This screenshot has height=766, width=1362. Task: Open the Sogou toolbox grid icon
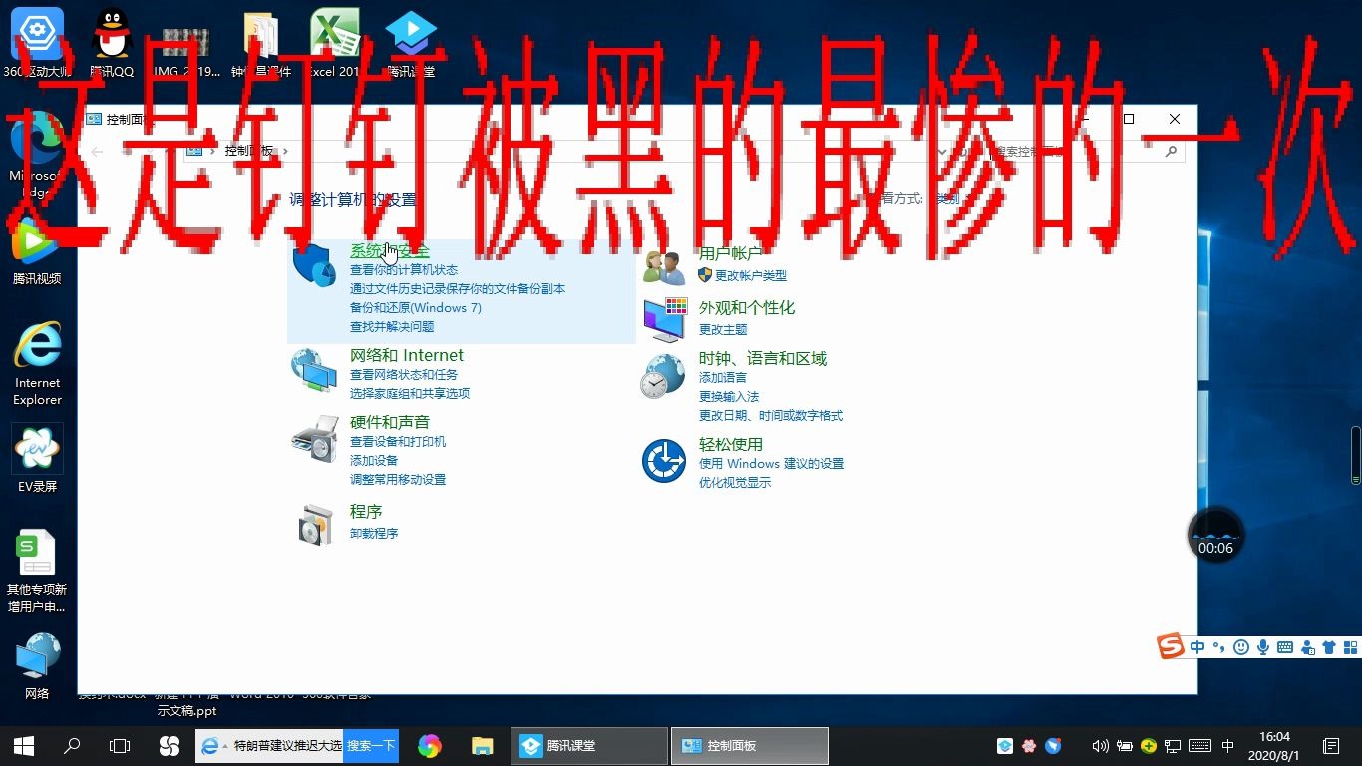coord(1350,647)
